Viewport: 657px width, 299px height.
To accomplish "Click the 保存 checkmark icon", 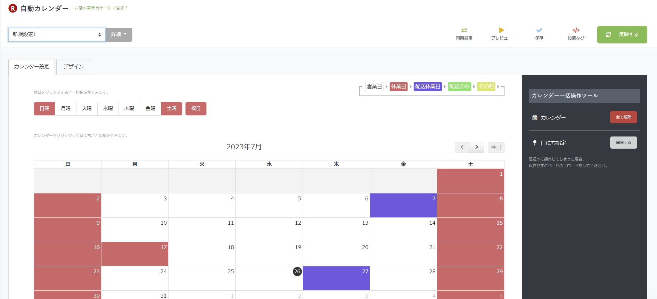I will pos(539,30).
